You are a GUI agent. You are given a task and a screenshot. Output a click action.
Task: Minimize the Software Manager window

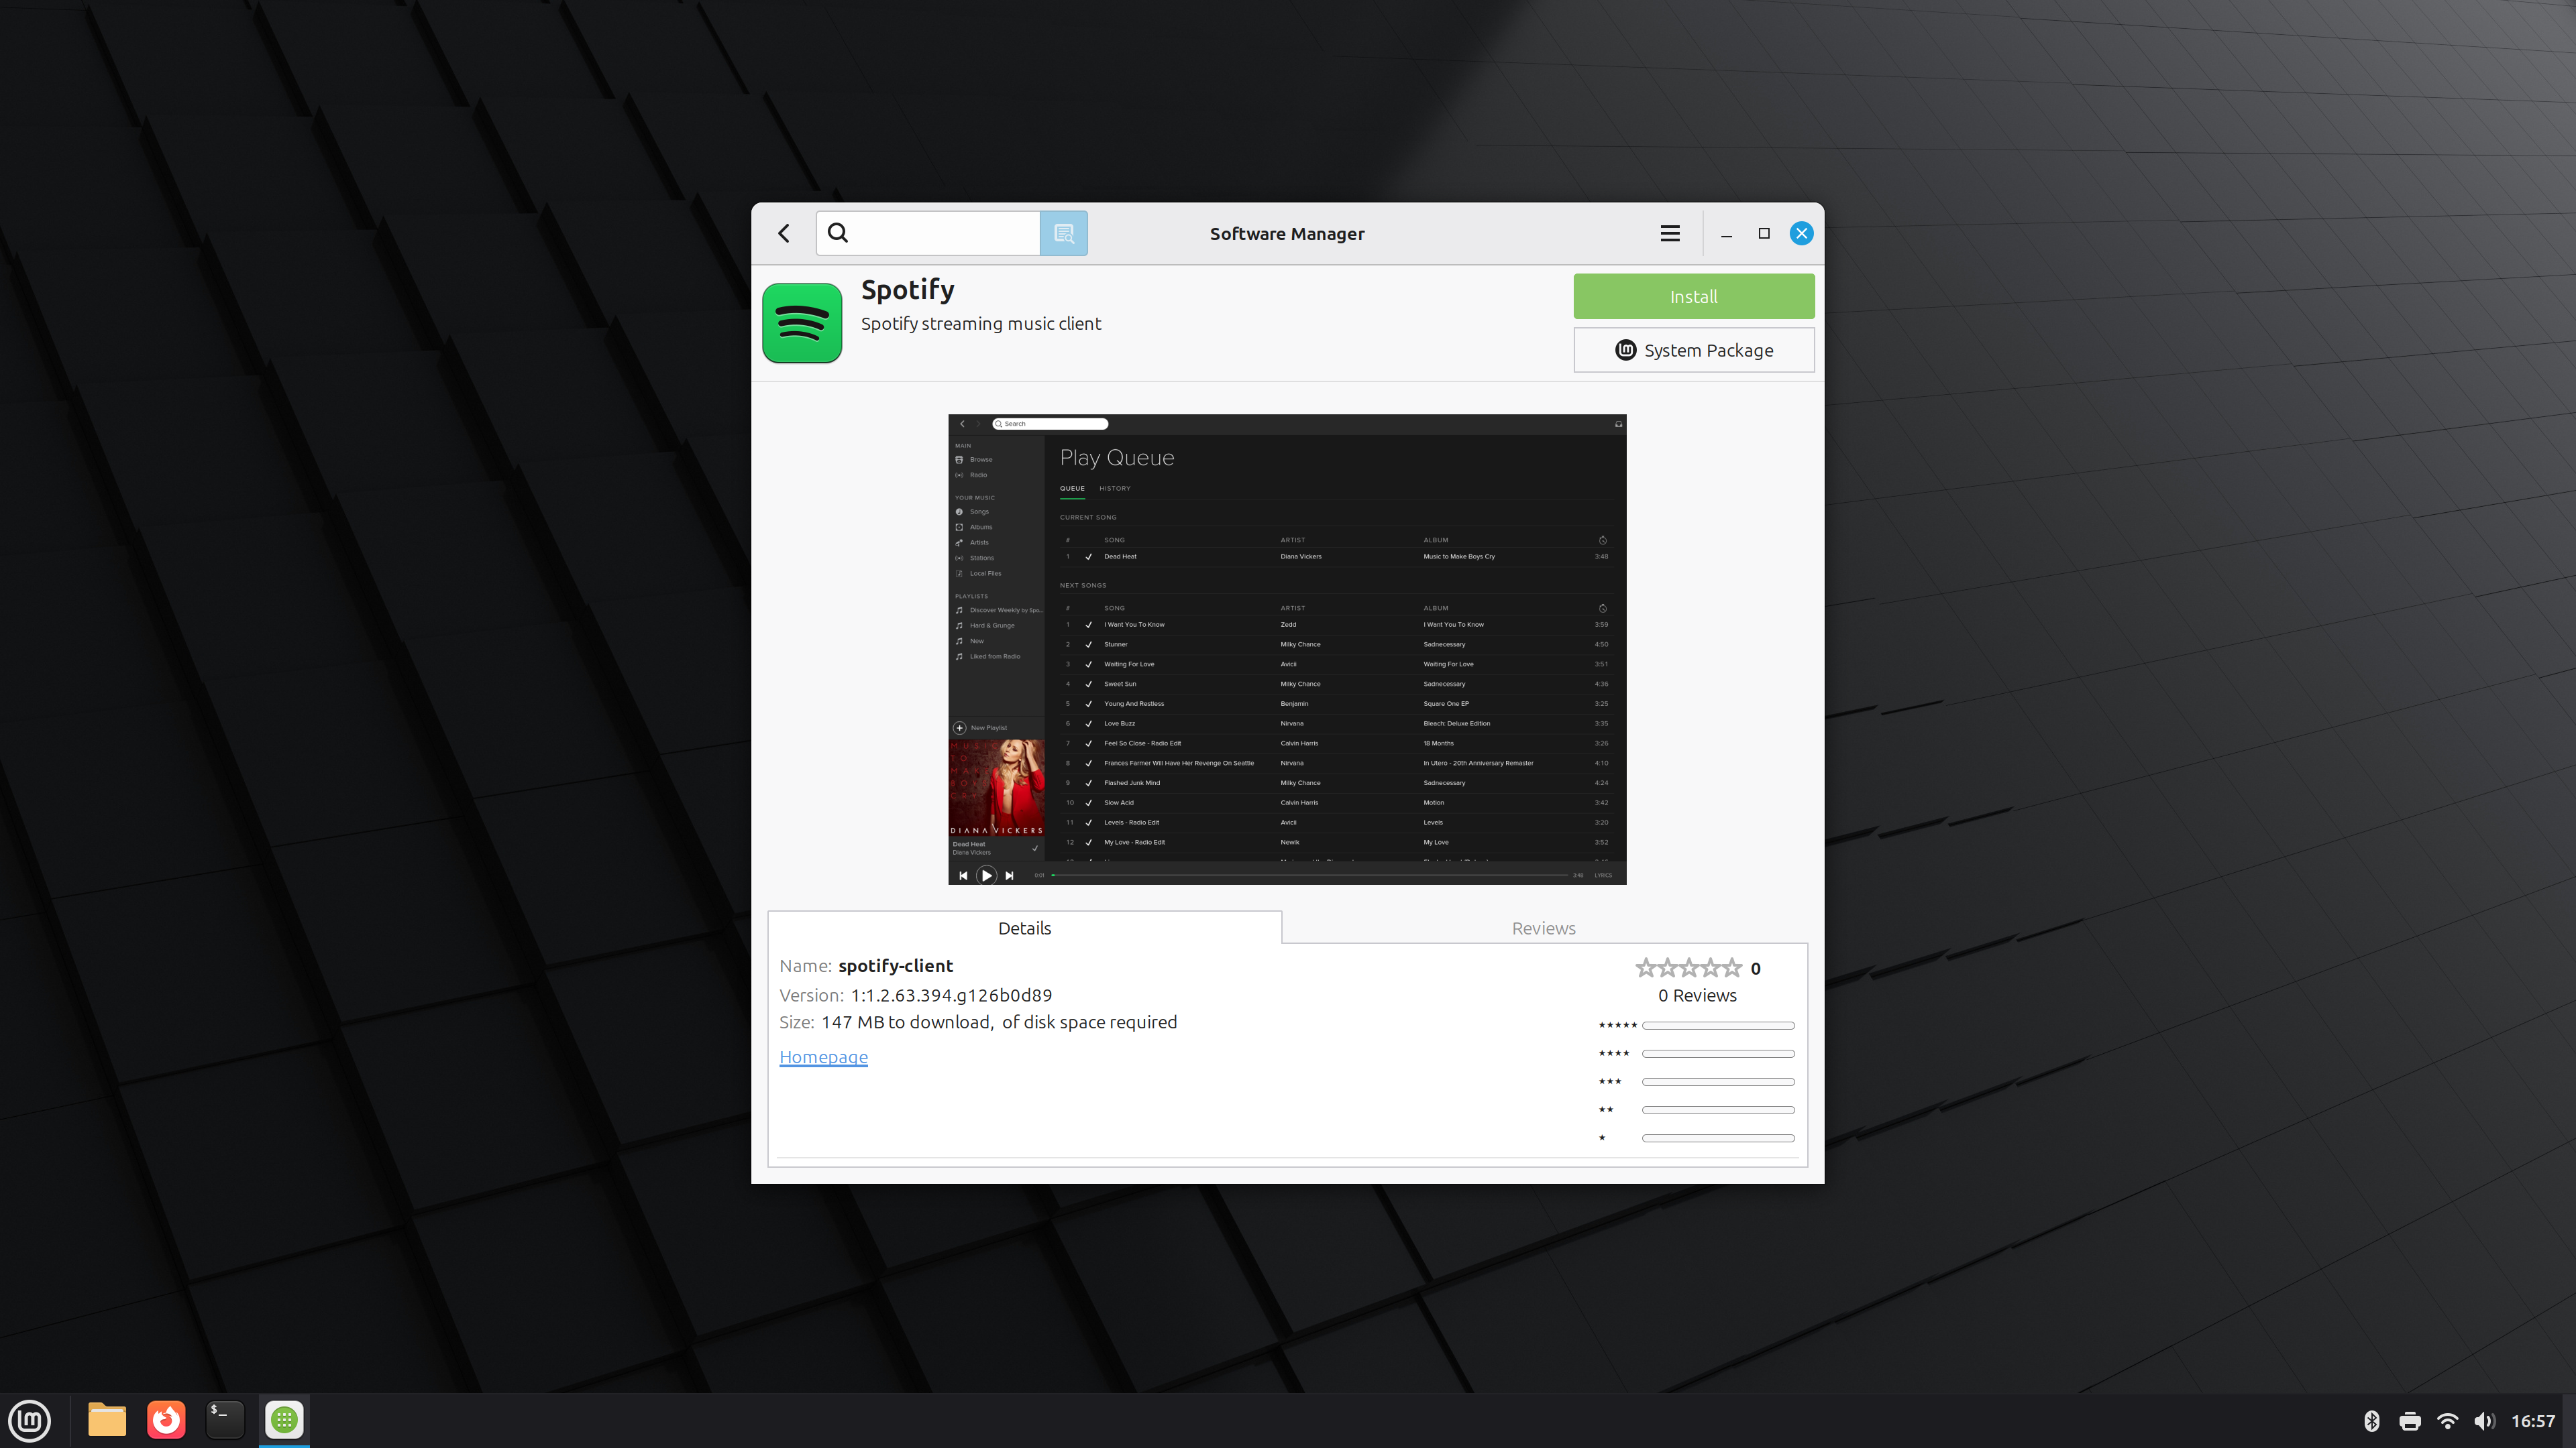(x=1726, y=234)
